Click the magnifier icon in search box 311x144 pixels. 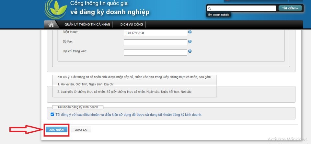pyautogui.click(x=210, y=8)
